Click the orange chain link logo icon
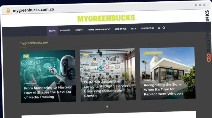The height and width of the screenshot is (118, 212). (209, 57)
